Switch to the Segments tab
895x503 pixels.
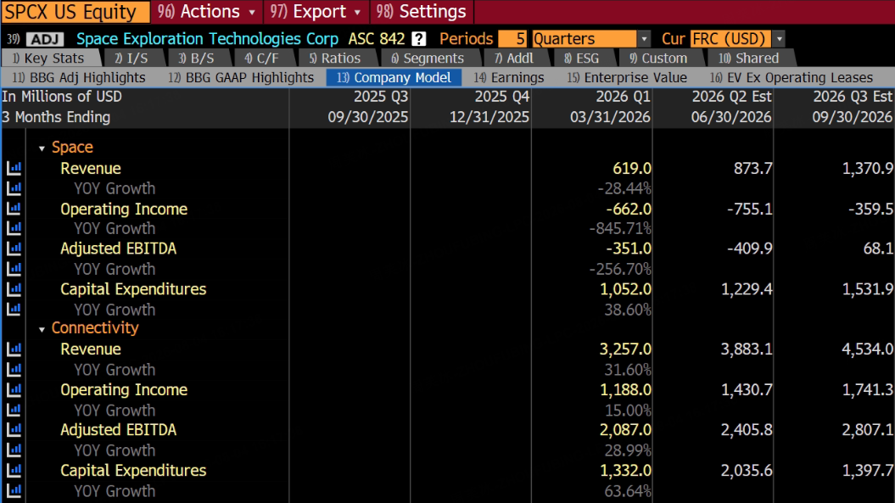click(427, 59)
